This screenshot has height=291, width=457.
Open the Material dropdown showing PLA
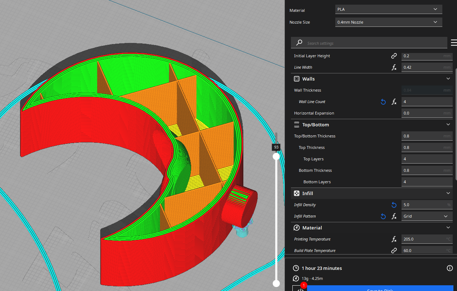pos(388,9)
